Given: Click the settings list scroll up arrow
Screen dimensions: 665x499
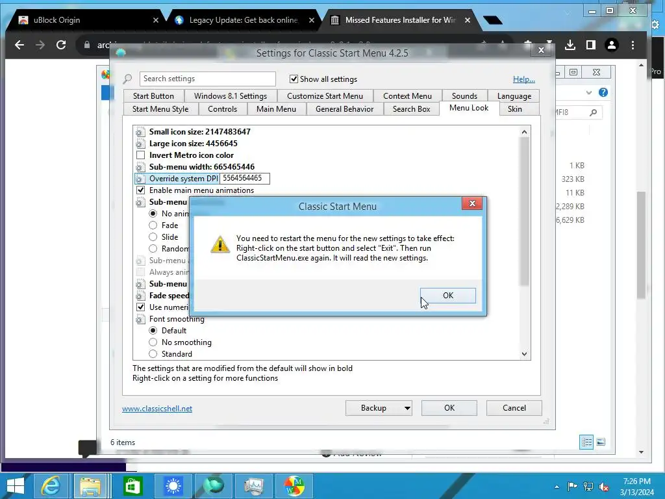Looking at the screenshot, I should (524, 132).
